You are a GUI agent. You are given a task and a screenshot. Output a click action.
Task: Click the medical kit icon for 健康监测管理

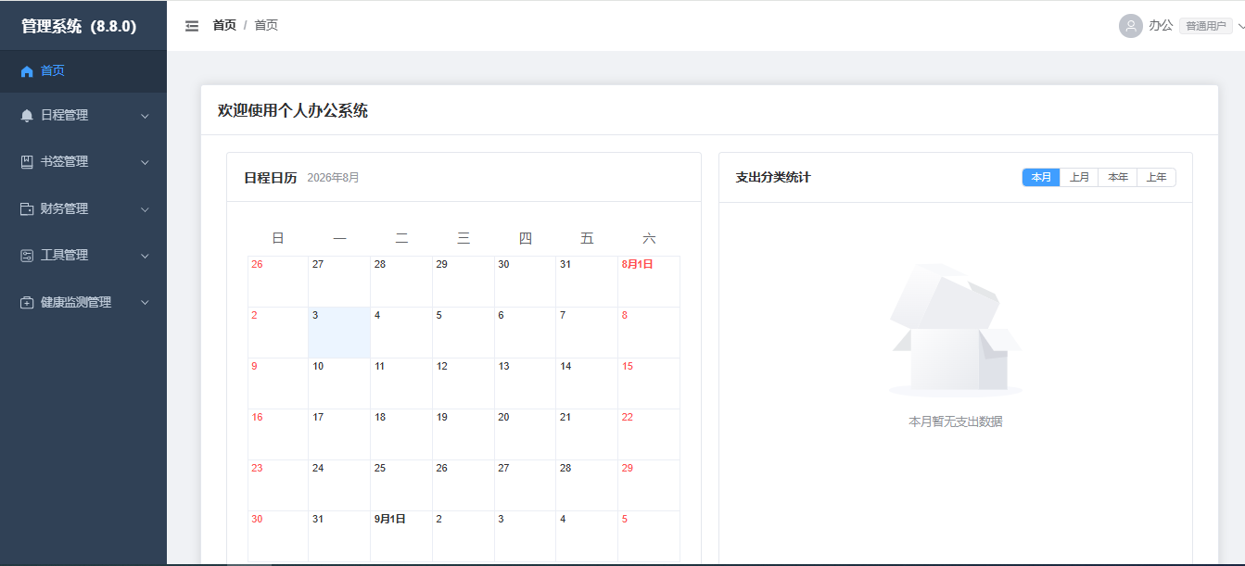click(x=27, y=303)
